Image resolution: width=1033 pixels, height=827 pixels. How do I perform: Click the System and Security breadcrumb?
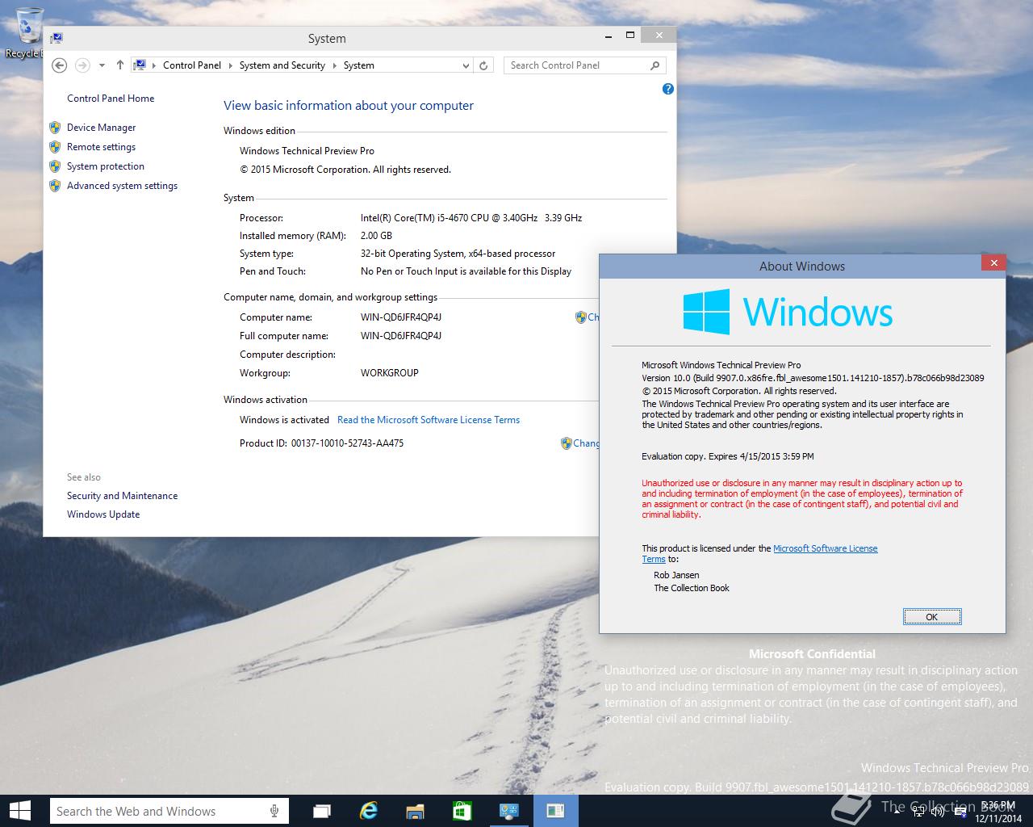tap(282, 65)
